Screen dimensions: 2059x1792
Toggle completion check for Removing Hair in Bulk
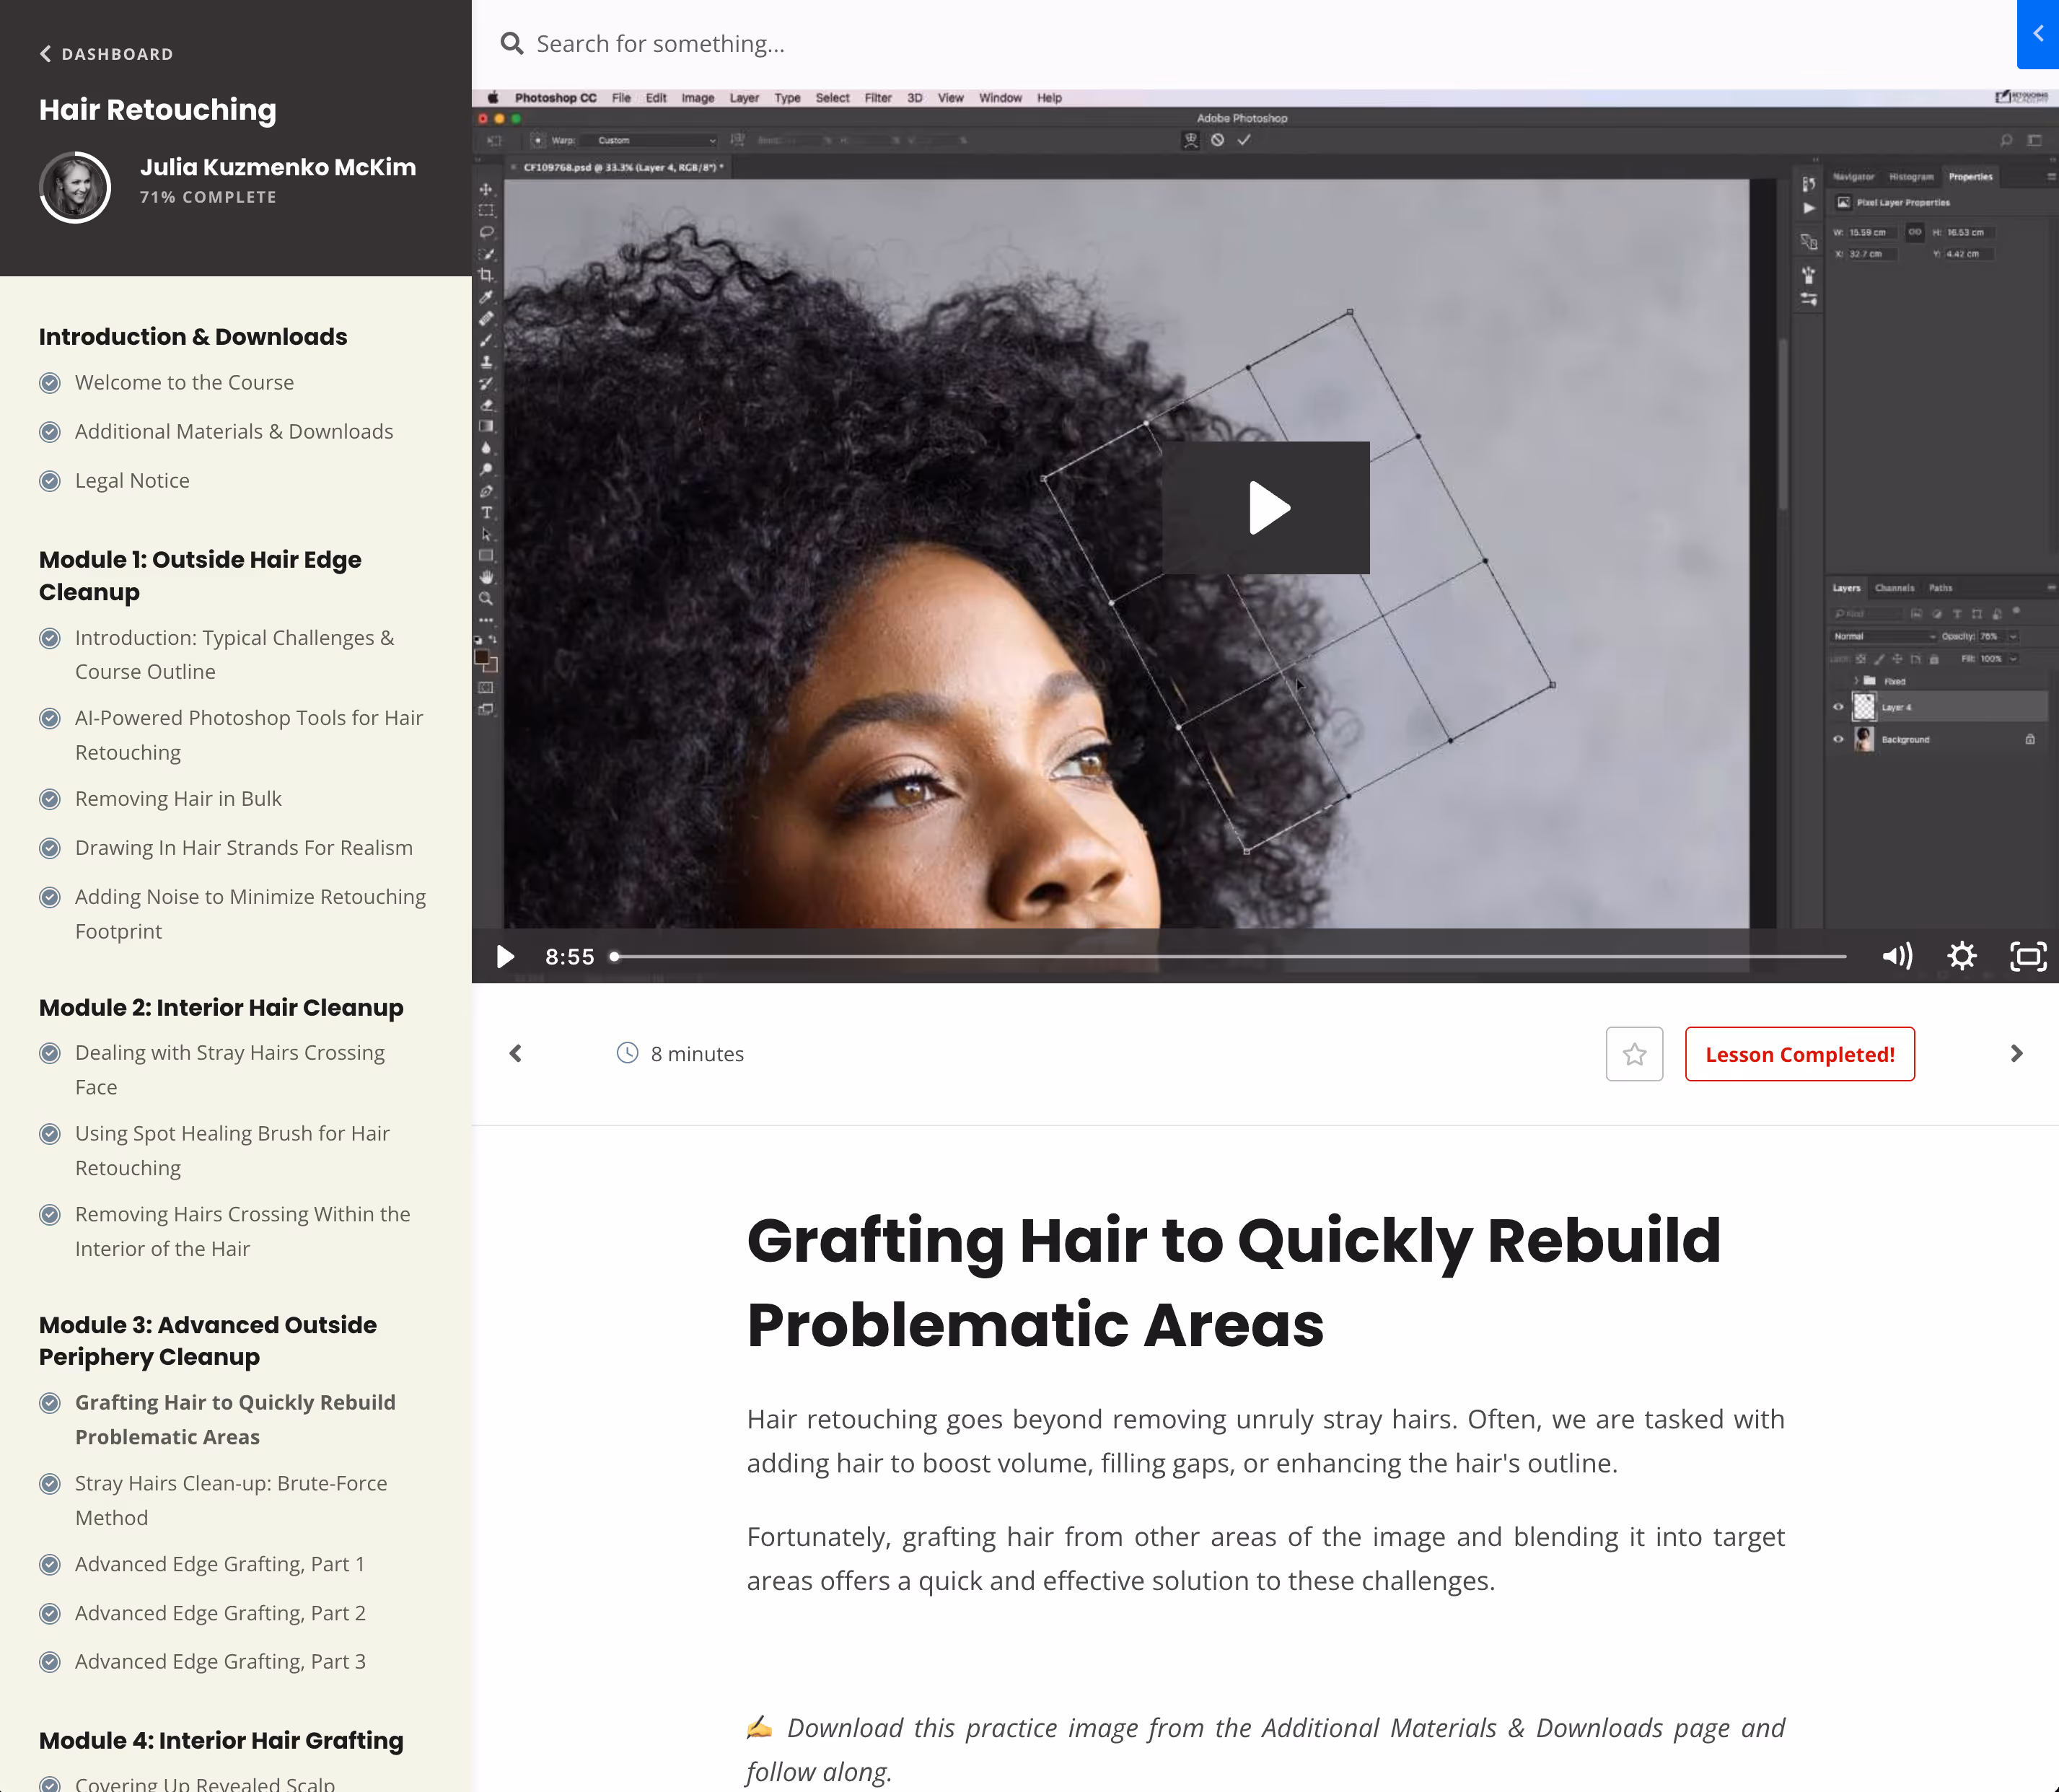(x=50, y=799)
